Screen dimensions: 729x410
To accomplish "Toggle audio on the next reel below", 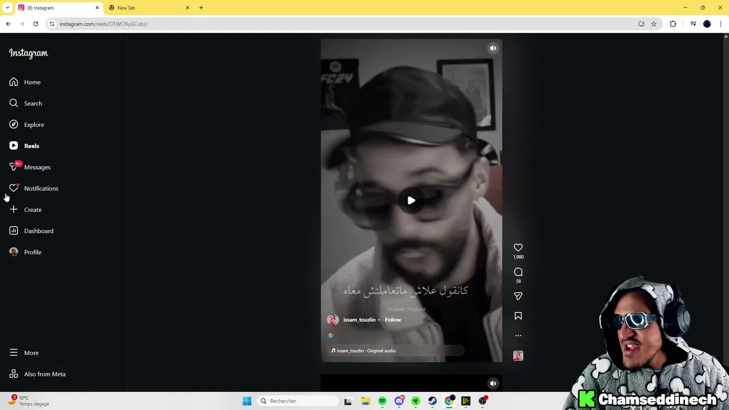I will [x=493, y=383].
